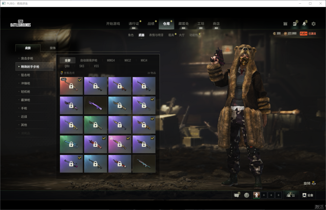Select the 突击步枪 weapon category
The height and width of the screenshot is (210, 326).
(27, 58)
